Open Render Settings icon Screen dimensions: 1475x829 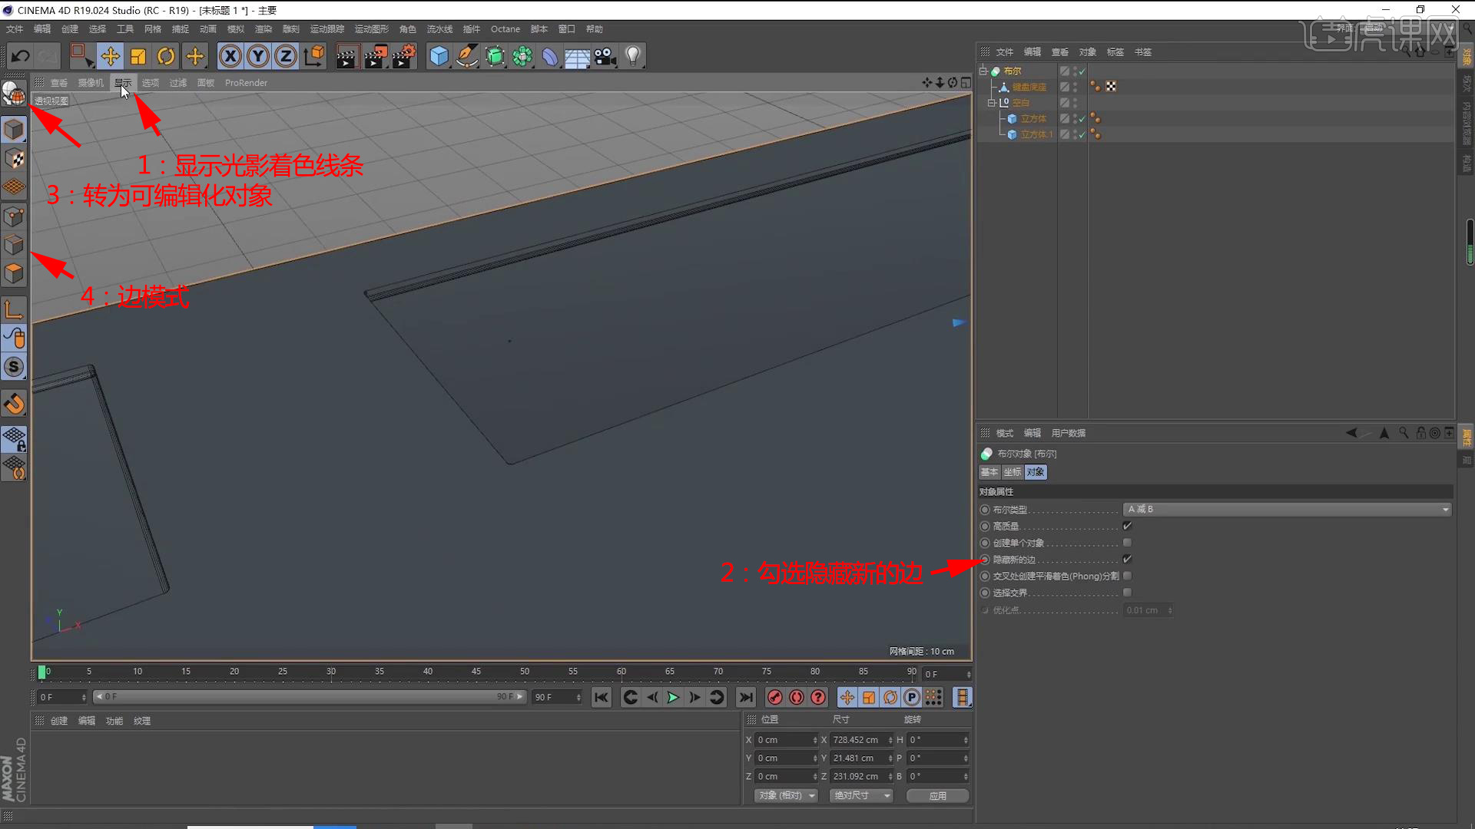point(403,56)
